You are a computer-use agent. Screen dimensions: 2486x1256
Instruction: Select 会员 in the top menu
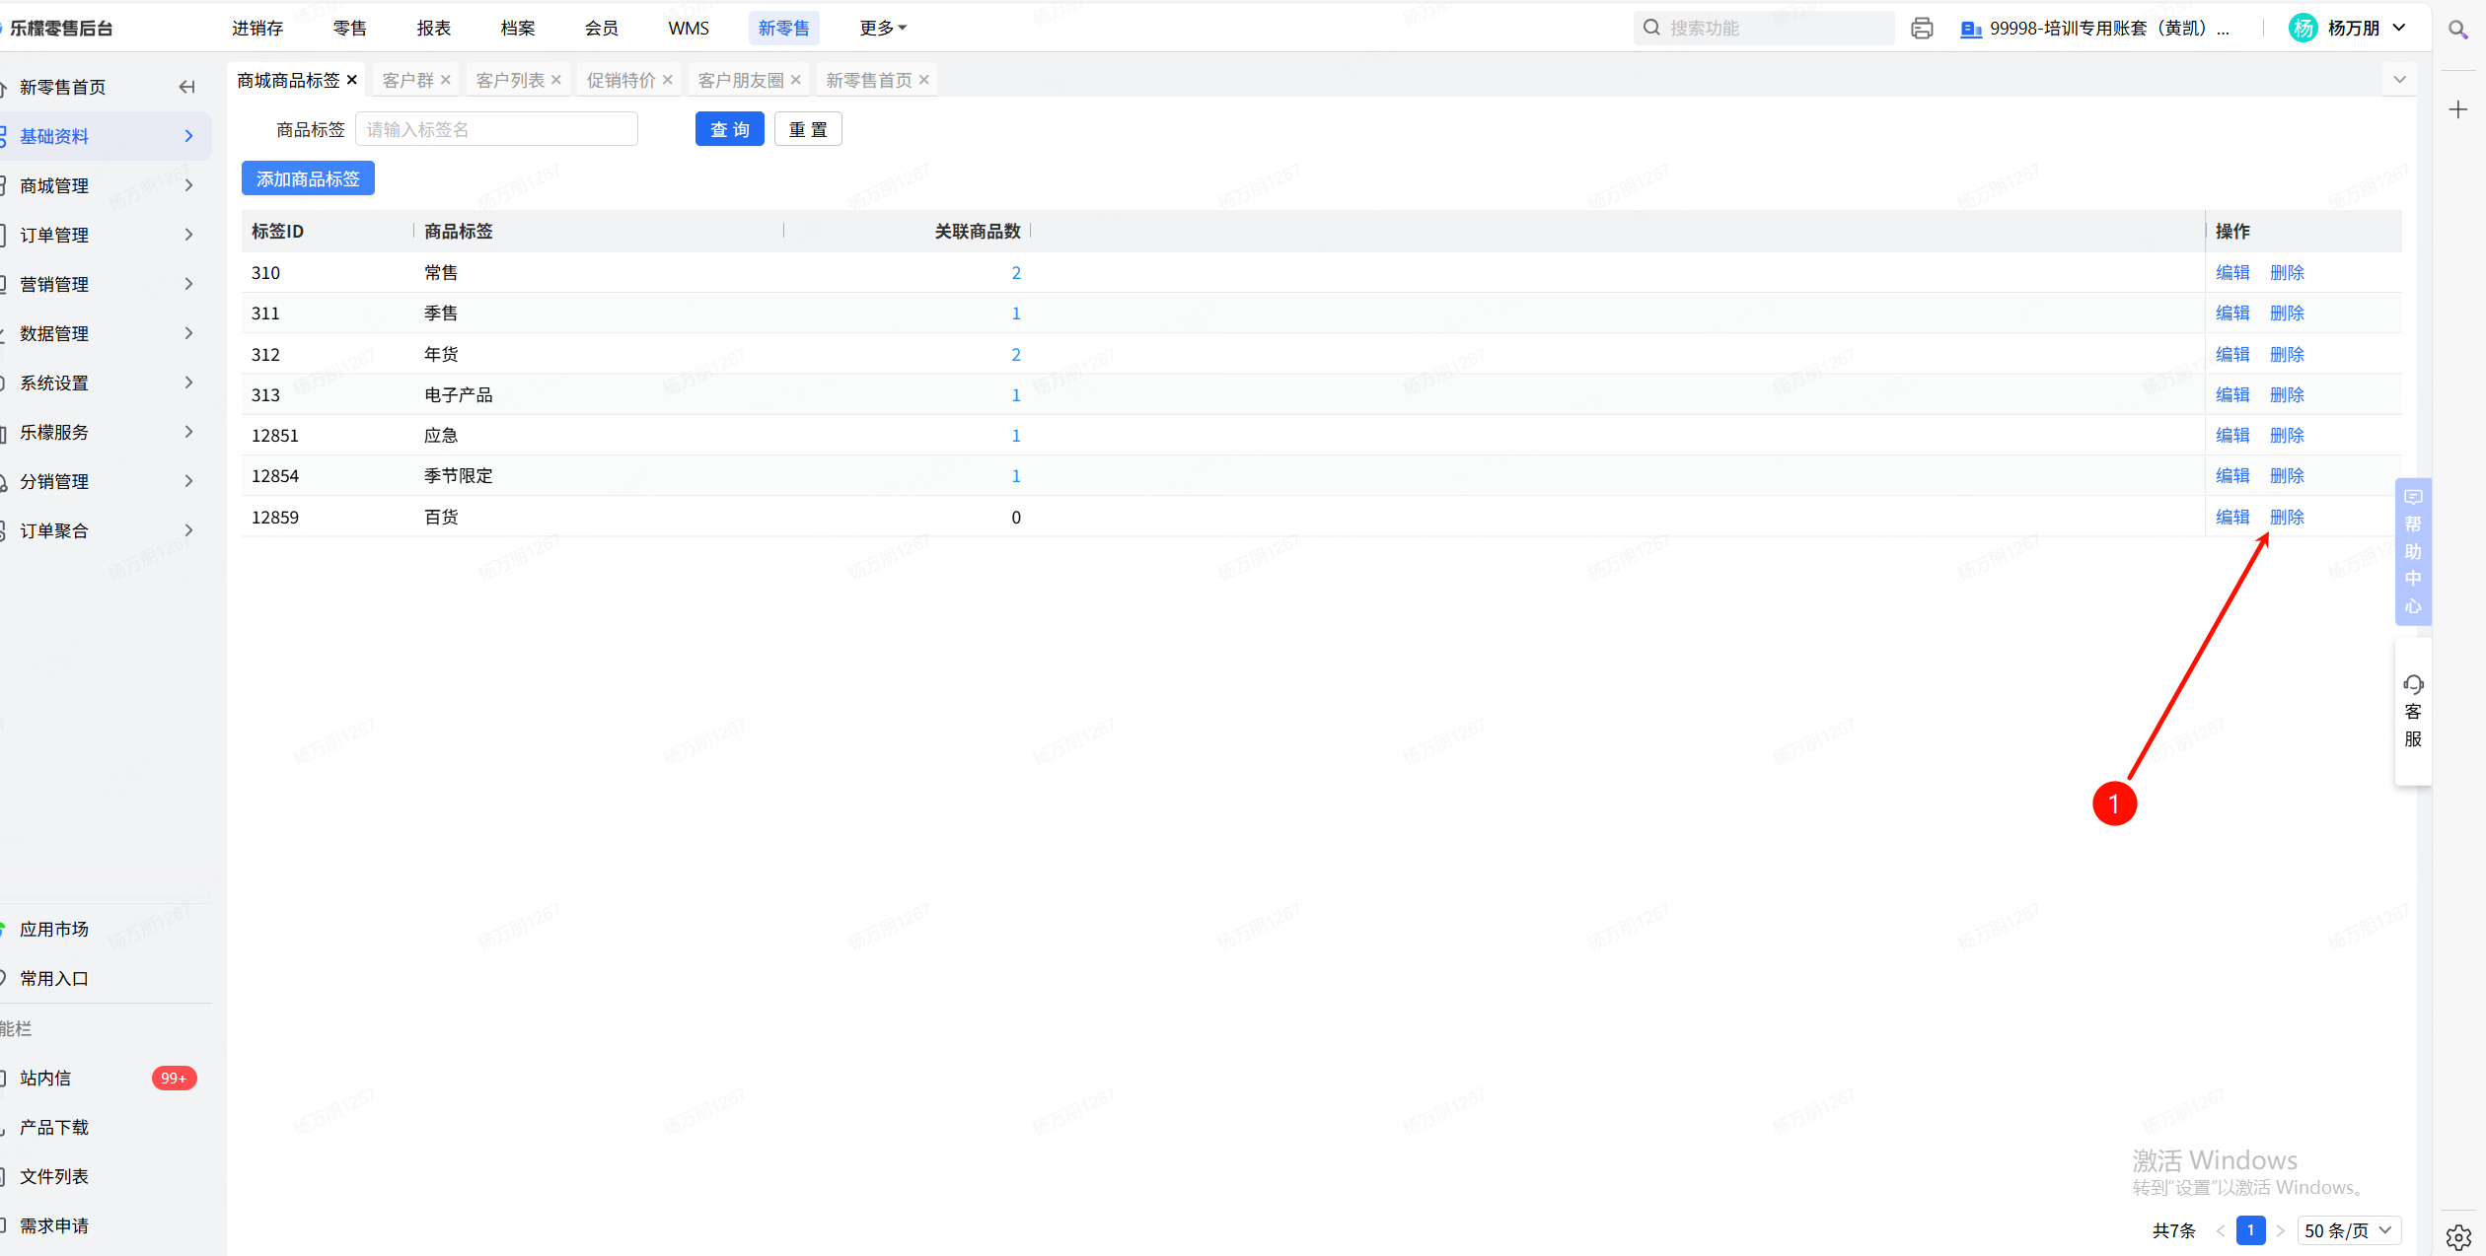pyautogui.click(x=601, y=29)
